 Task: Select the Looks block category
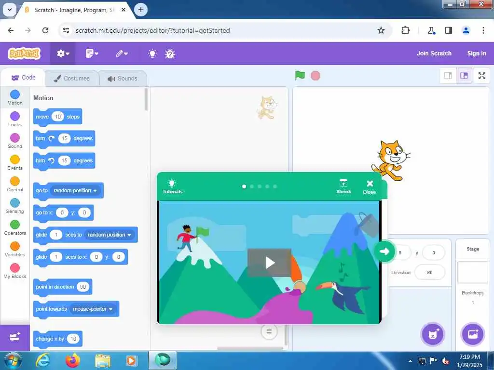click(15, 119)
